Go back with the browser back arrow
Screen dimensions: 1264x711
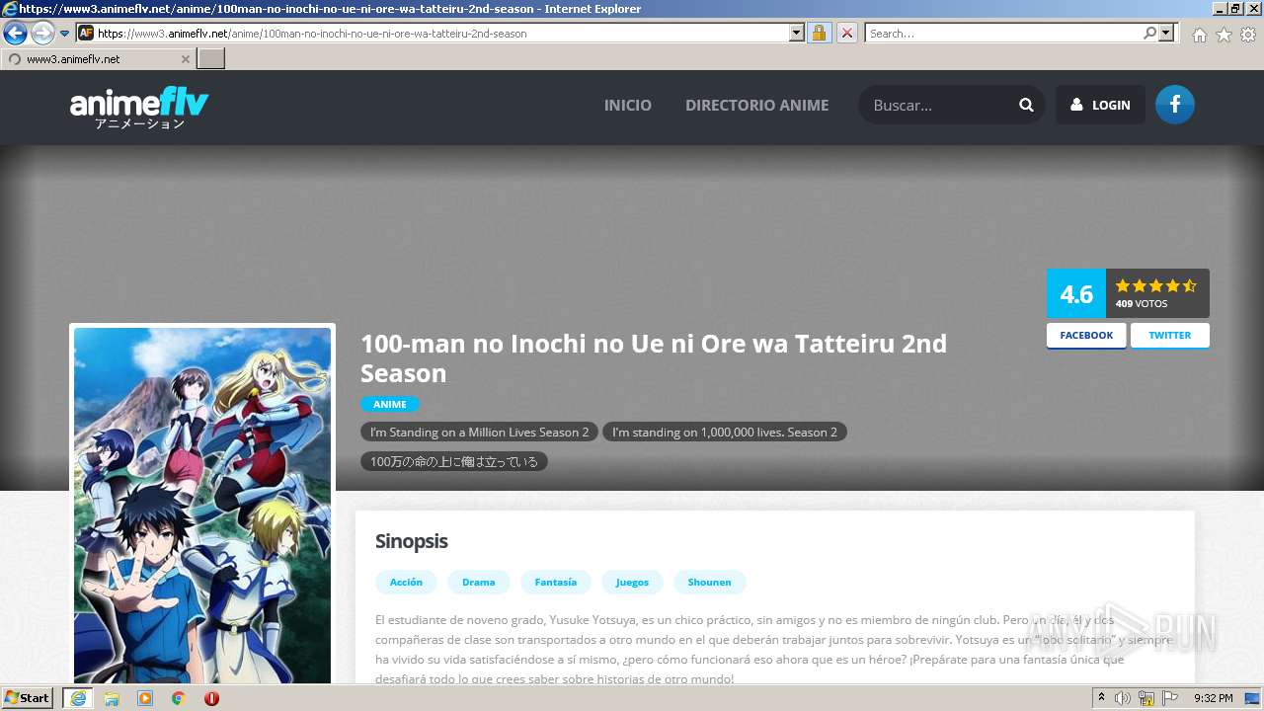15,34
